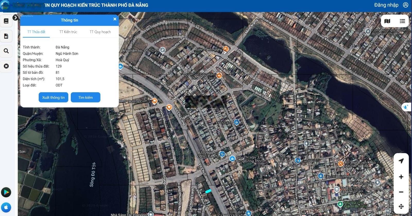Image resolution: width=412 pixels, height=216 pixels.
Task: Click the highlighted cyan land parcel
Action: point(208,191)
